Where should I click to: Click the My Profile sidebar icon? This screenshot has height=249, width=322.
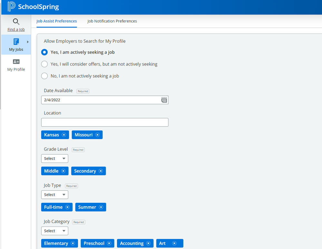[x=16, y=62]
